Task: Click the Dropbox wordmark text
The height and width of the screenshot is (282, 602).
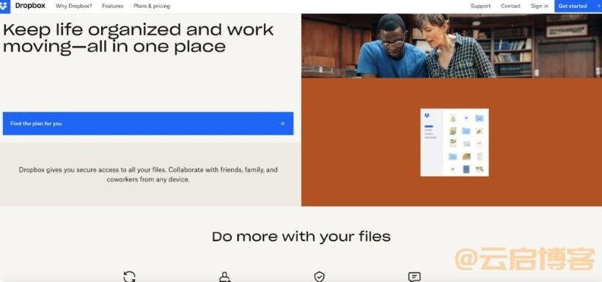Action: (30, 6)
